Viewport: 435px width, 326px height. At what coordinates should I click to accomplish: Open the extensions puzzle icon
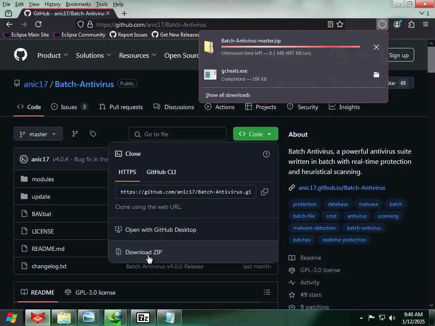click(411, 24)
